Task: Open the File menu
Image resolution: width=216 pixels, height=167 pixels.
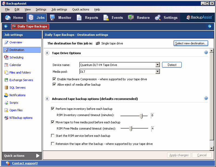Action: 7,9
